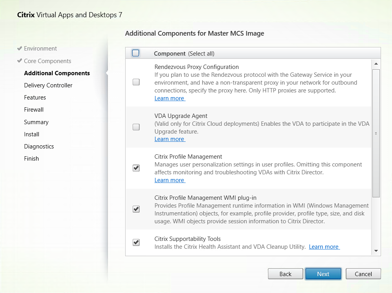Open Learn more for Rendezvous Proxy
392x293 pixels.
[x=169, y=98]
